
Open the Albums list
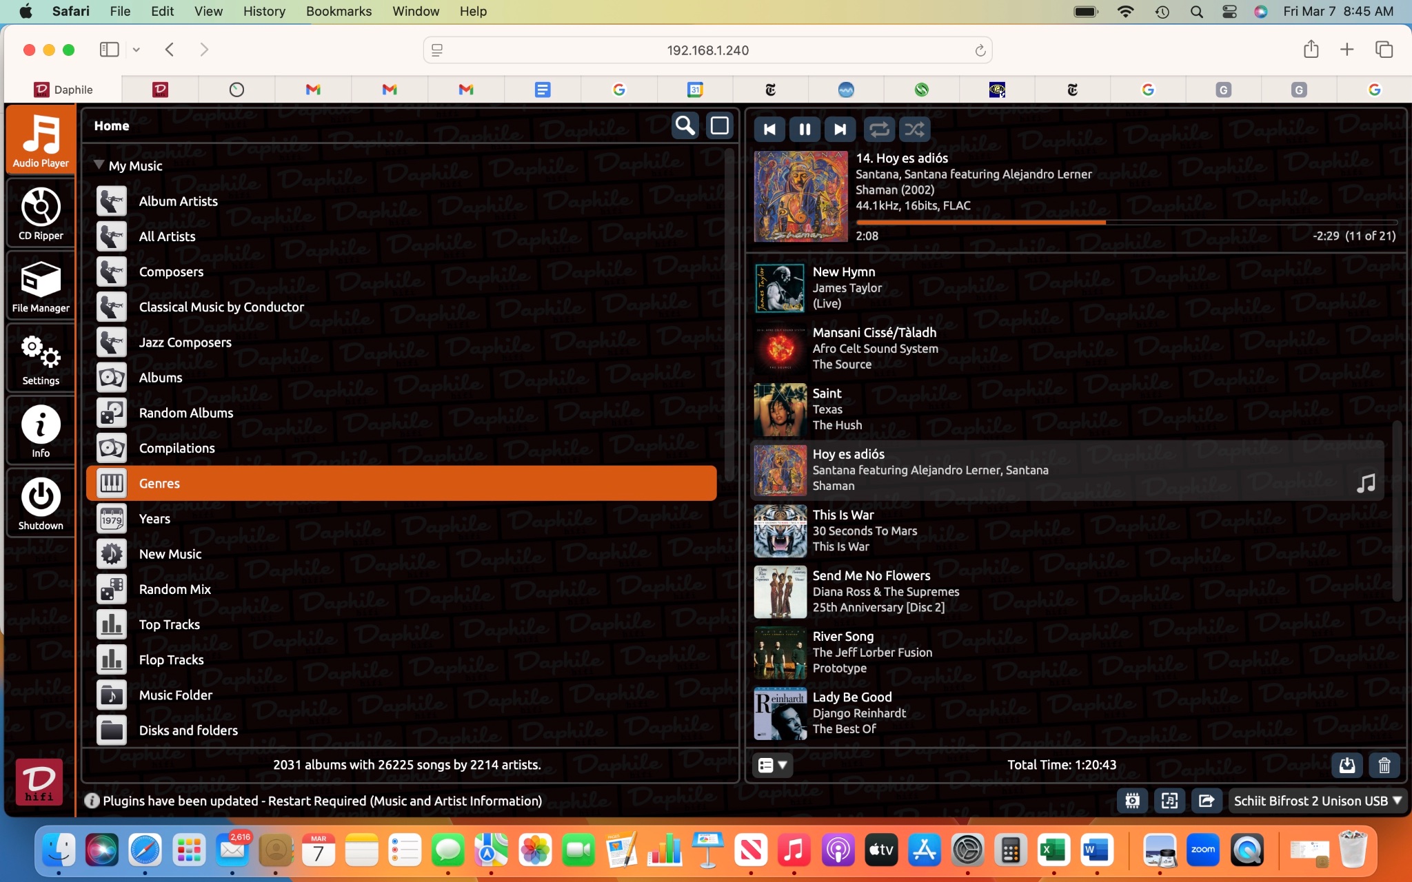pos(401,378)
